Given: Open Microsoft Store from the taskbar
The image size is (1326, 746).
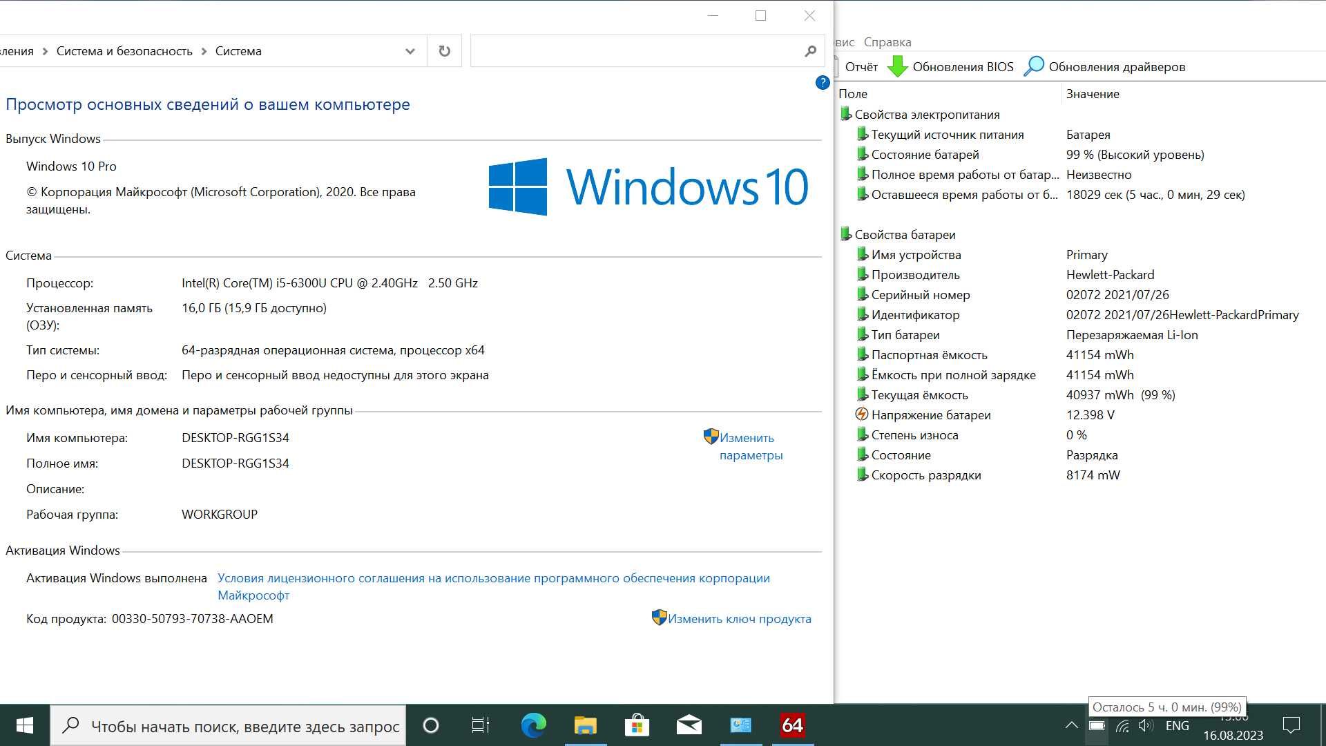Looking at the screenshot, I should pyautogui.click(x=637, y=725).
